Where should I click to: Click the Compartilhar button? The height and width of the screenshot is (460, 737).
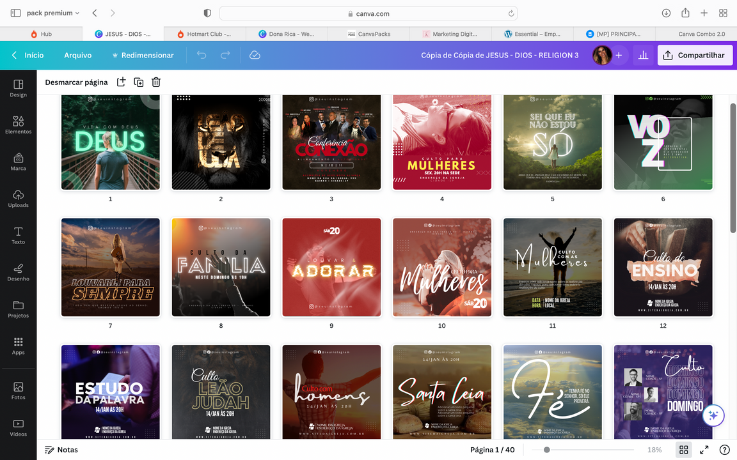pos(695,56)
